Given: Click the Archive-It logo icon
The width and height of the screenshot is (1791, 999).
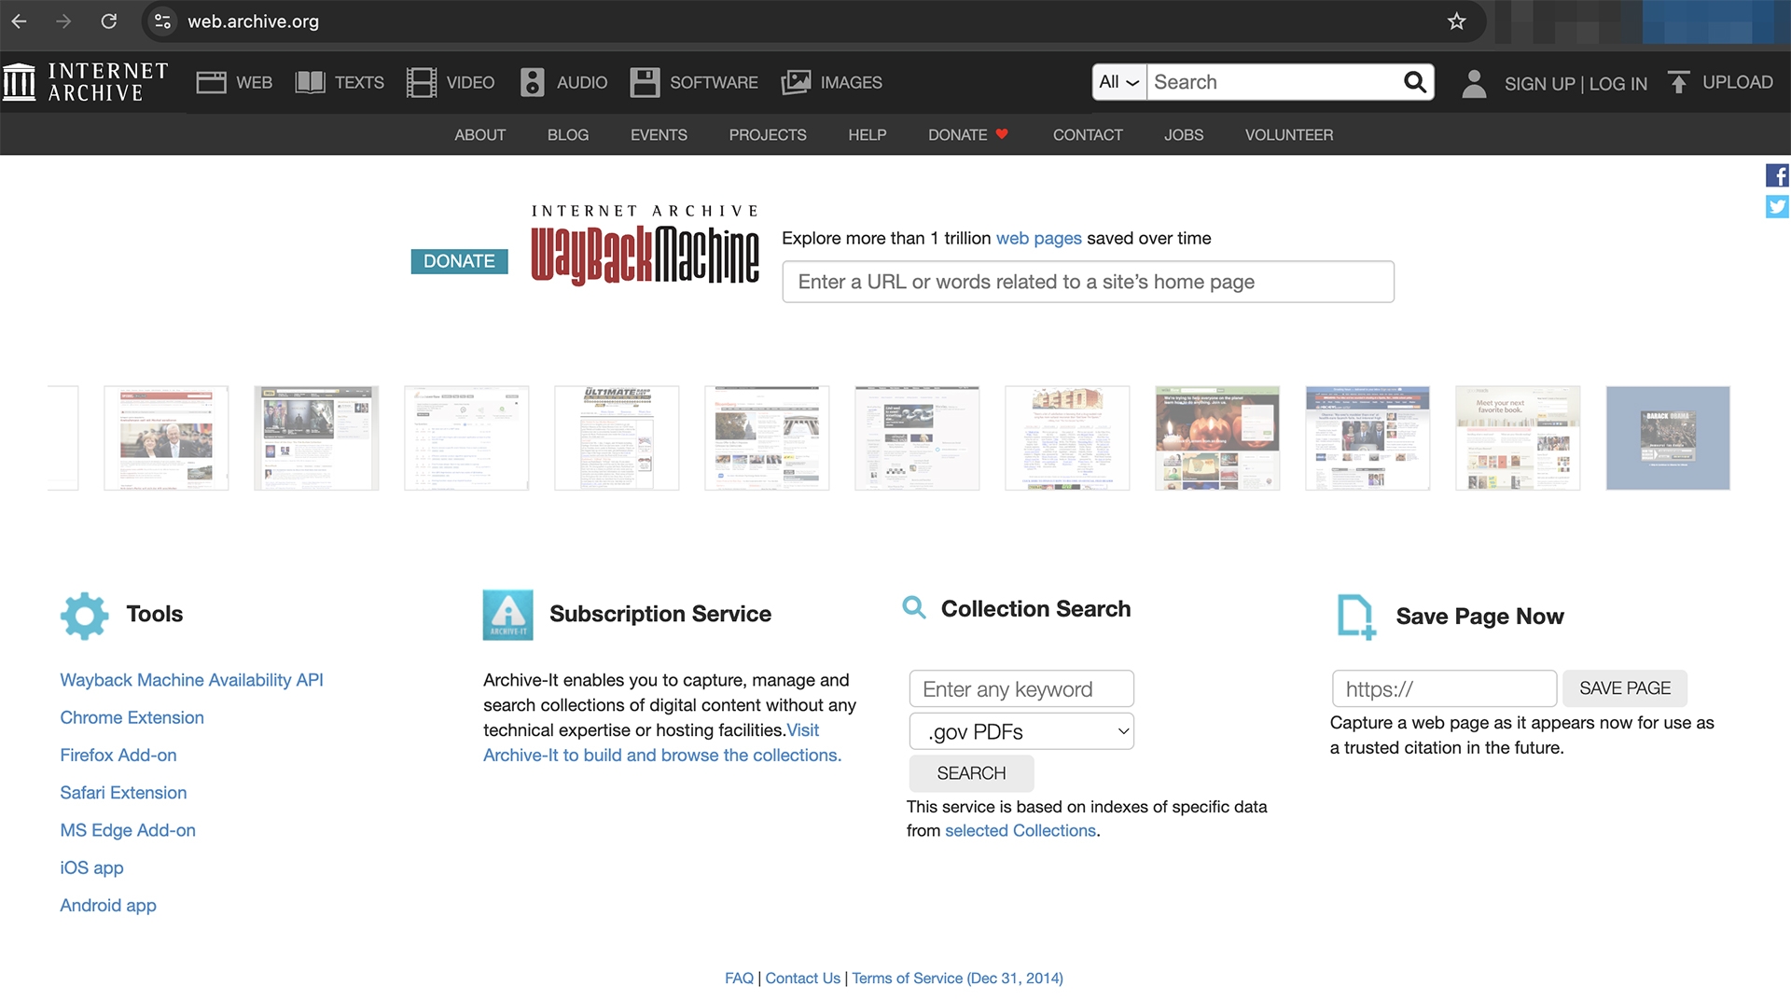Looking at the screenshot, I should (507, 615).
